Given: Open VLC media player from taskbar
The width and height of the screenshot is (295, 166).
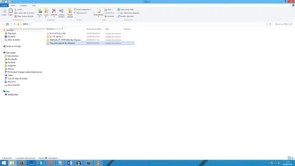Looking at the screenshot, I should tap(98, 163).
